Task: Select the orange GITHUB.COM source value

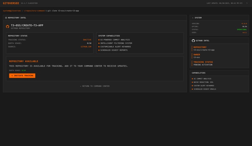Action: (86, 47)
